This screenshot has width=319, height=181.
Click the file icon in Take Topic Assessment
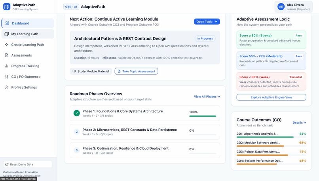click(x=119, y=71)
